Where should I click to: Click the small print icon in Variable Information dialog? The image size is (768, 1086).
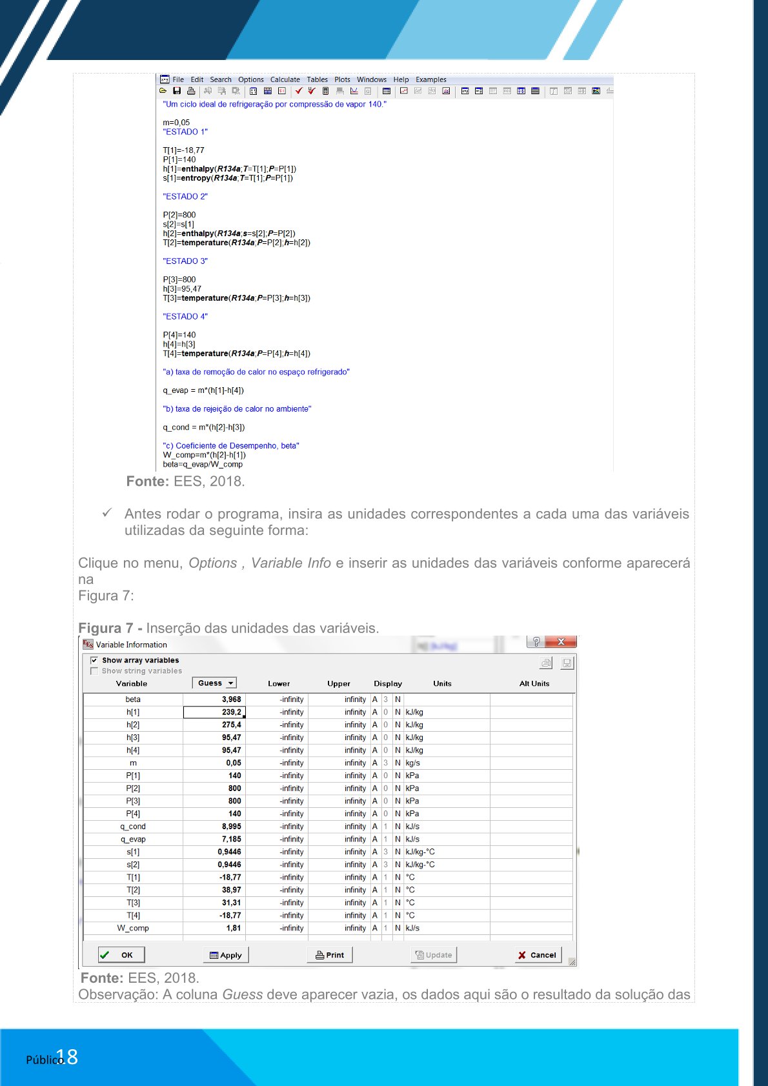click(546, 663)
